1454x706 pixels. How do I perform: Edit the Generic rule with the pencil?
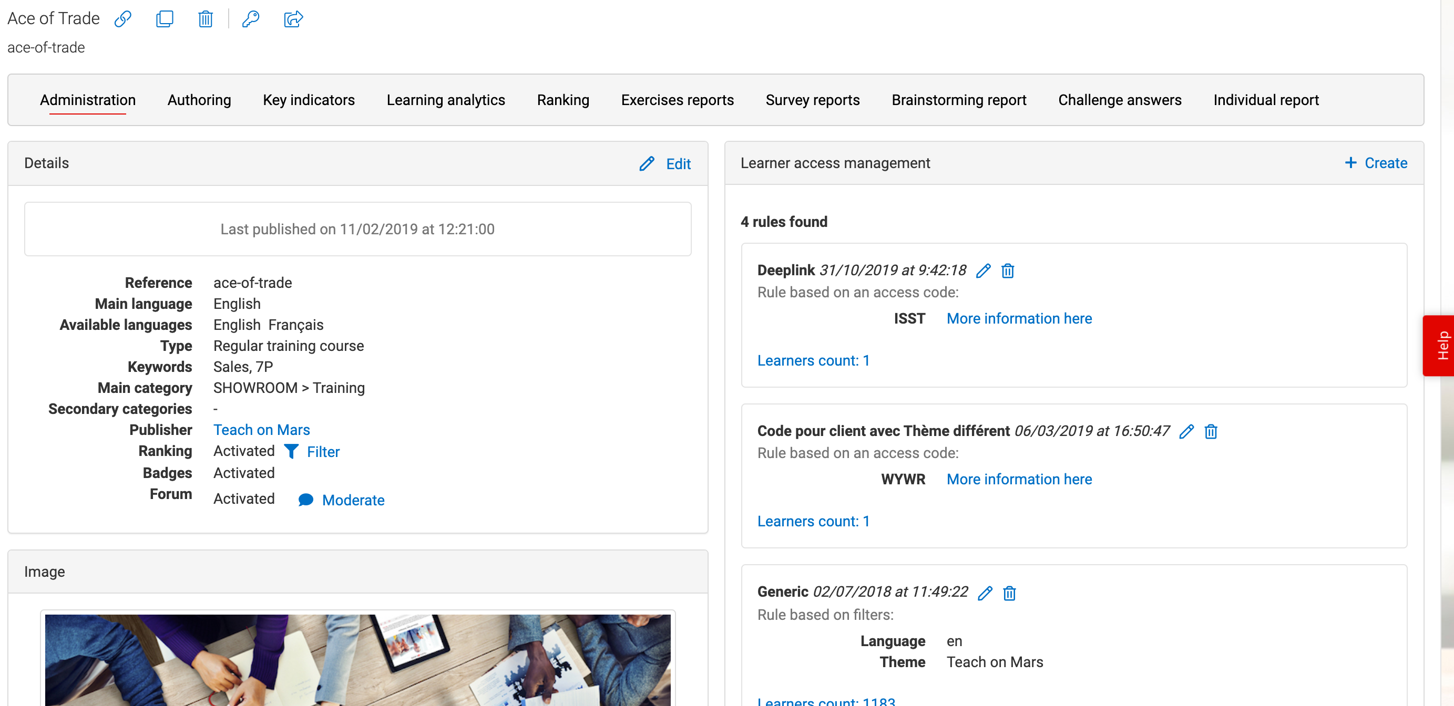coord(985,593)
